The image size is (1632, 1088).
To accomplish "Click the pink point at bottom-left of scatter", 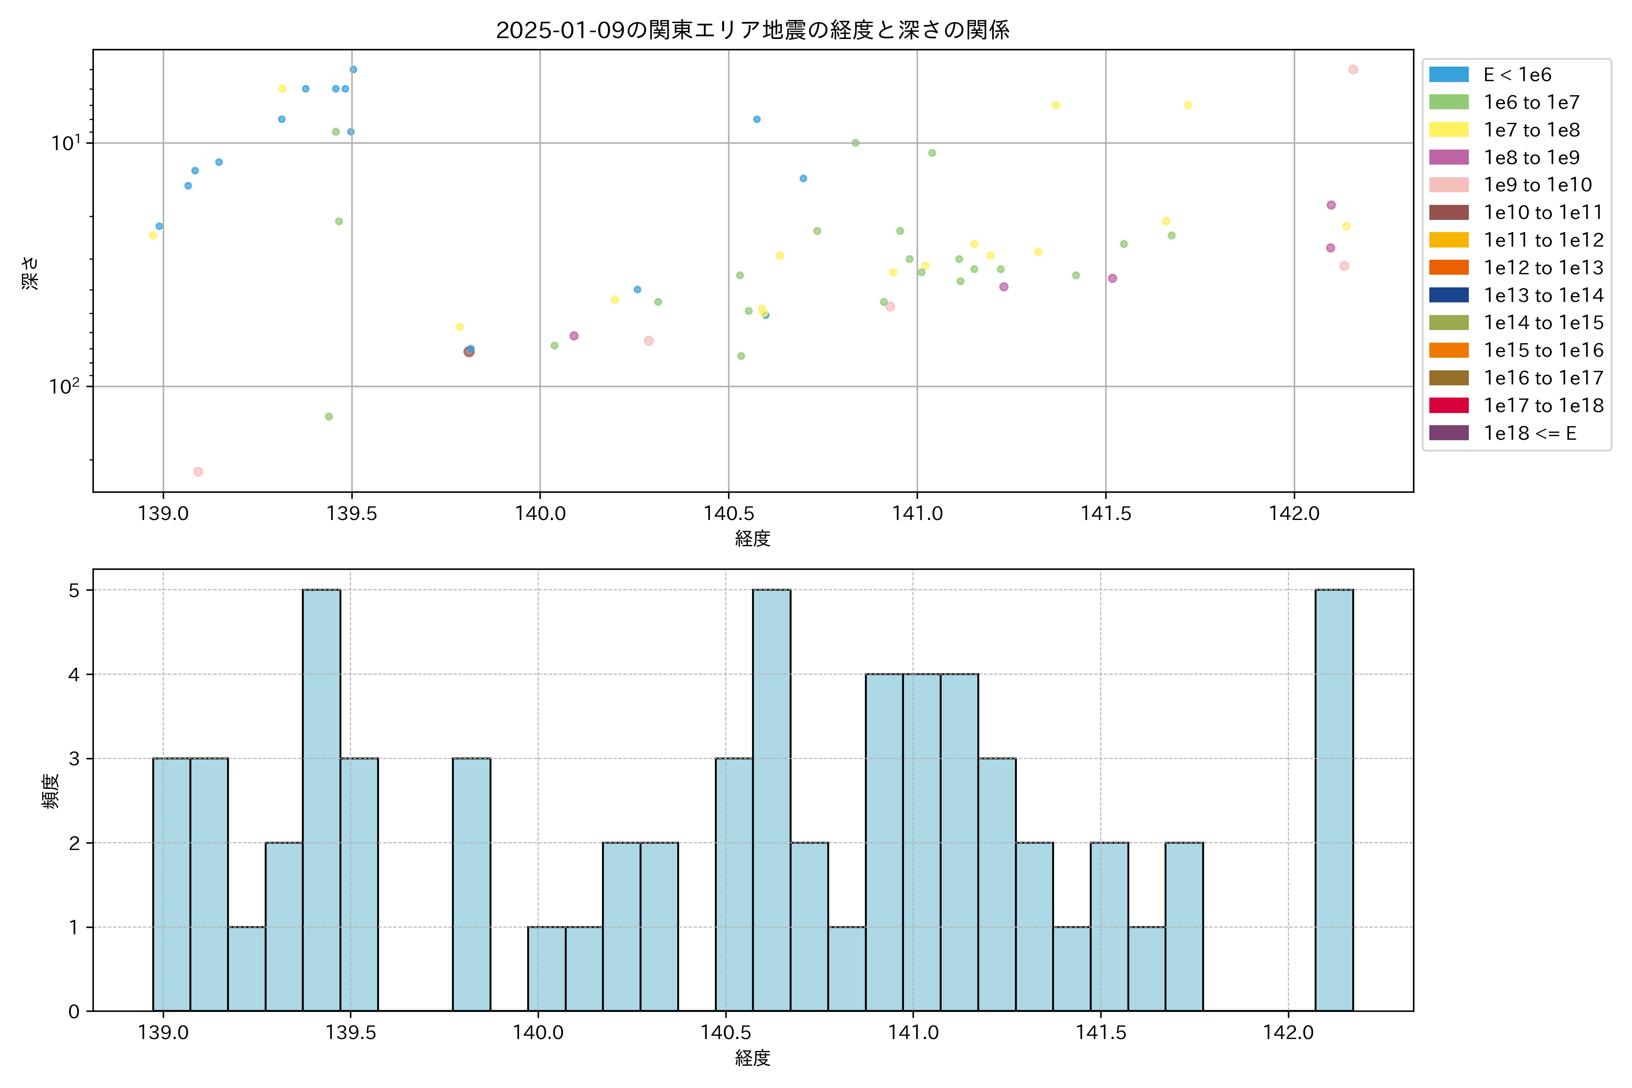I will (x=198, y=472).
